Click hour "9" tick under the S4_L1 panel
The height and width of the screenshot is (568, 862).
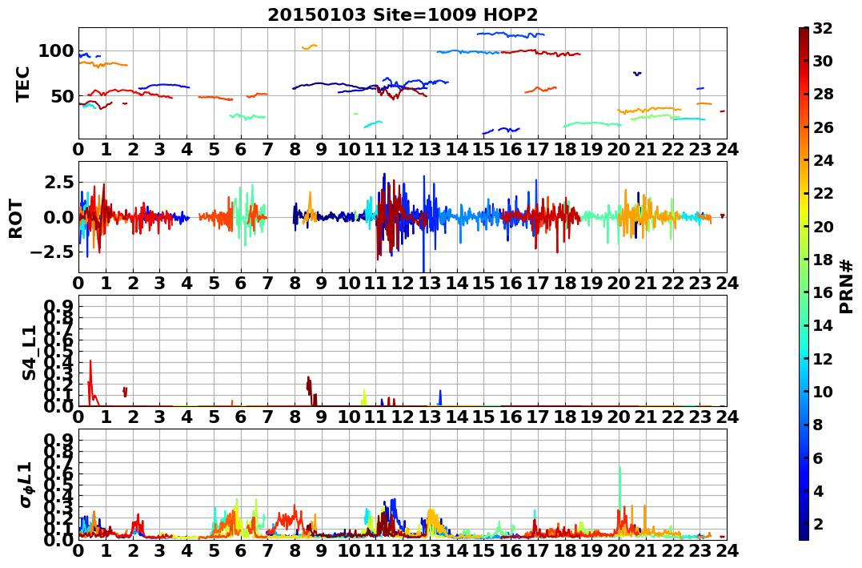tap(322, 417)
